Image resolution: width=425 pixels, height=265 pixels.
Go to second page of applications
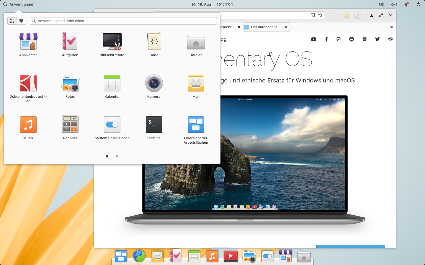tap(117, 156)
